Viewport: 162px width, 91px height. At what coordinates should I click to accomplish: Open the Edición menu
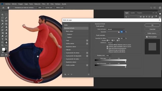pyautogui.click(x=14, y=4)
